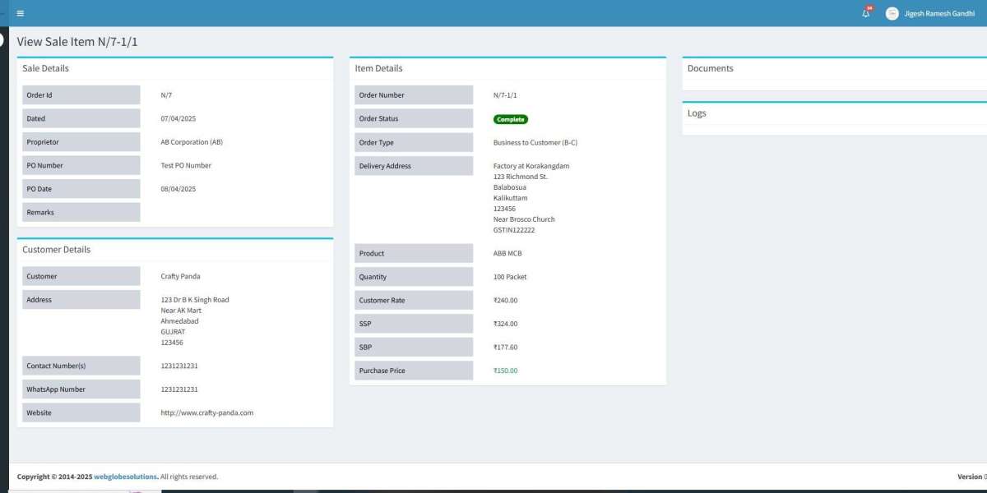Click the GSTIN122222 address line
Screen dimensions: 987x493
514,230
